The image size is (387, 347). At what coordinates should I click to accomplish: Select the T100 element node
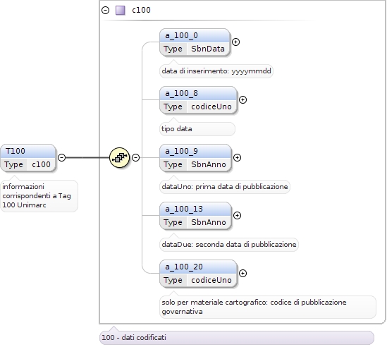28,158
